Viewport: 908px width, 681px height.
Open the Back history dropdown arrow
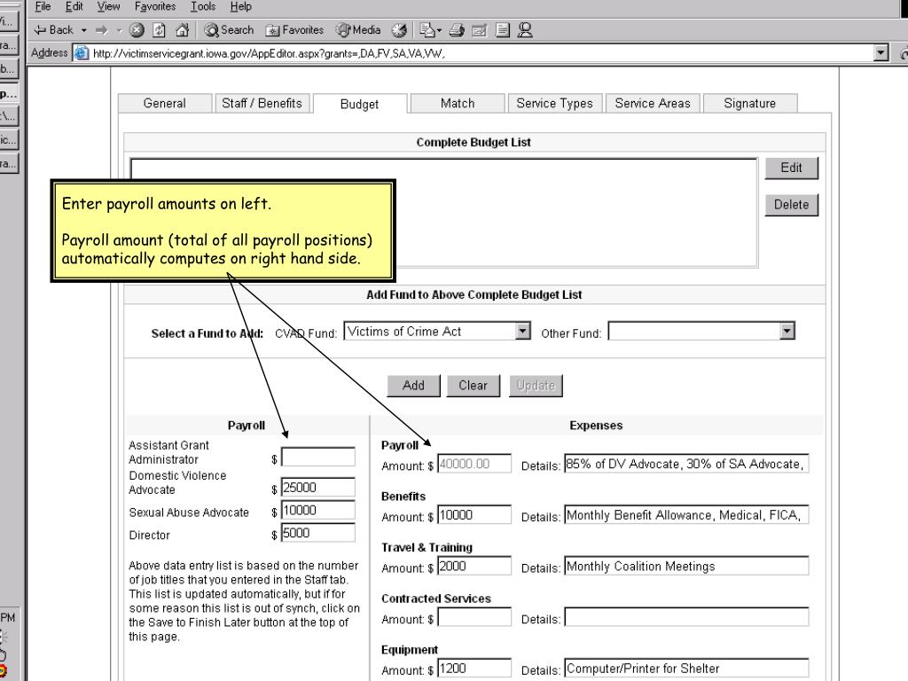click(x=83, y=30)
